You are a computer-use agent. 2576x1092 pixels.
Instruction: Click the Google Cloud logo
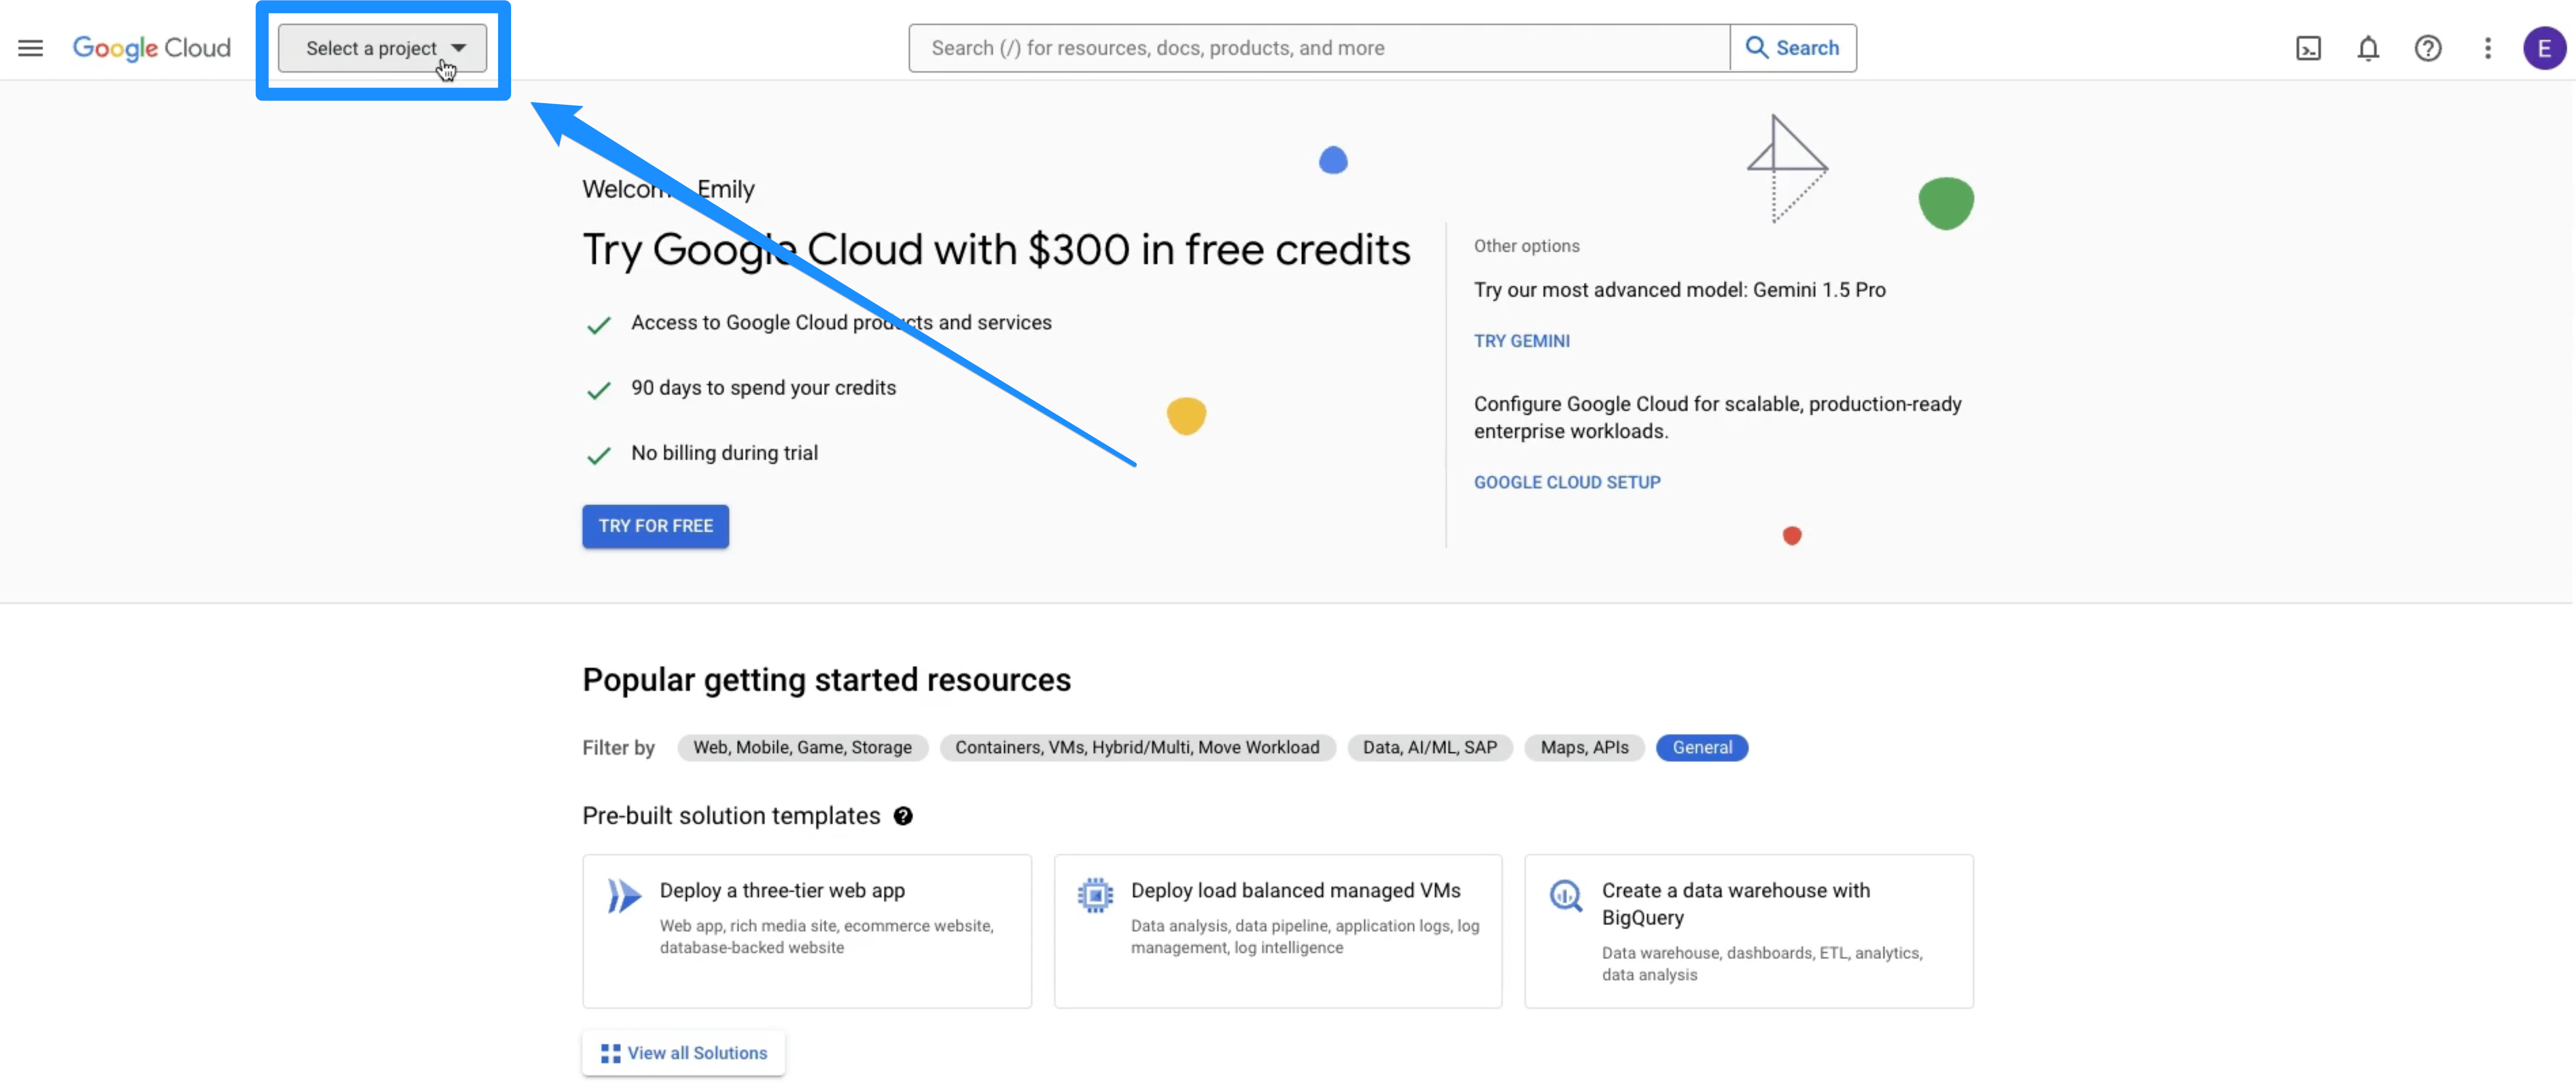coord(152,47)
